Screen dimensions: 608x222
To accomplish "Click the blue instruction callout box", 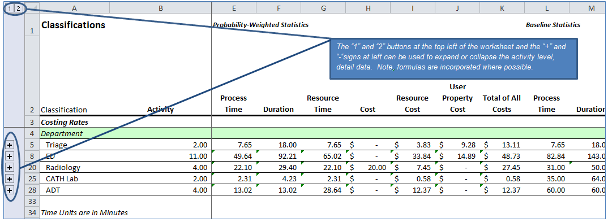I will click(453, 58).
